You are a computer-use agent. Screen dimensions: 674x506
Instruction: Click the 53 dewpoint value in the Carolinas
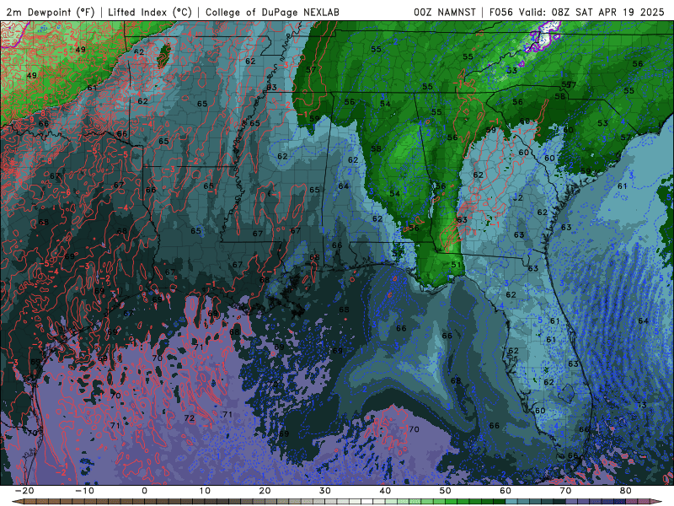602,123
